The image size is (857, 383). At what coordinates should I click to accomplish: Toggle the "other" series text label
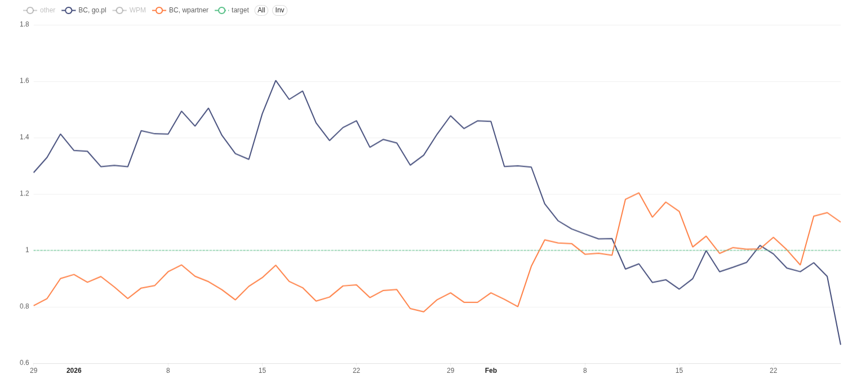[x=48, y=10]
